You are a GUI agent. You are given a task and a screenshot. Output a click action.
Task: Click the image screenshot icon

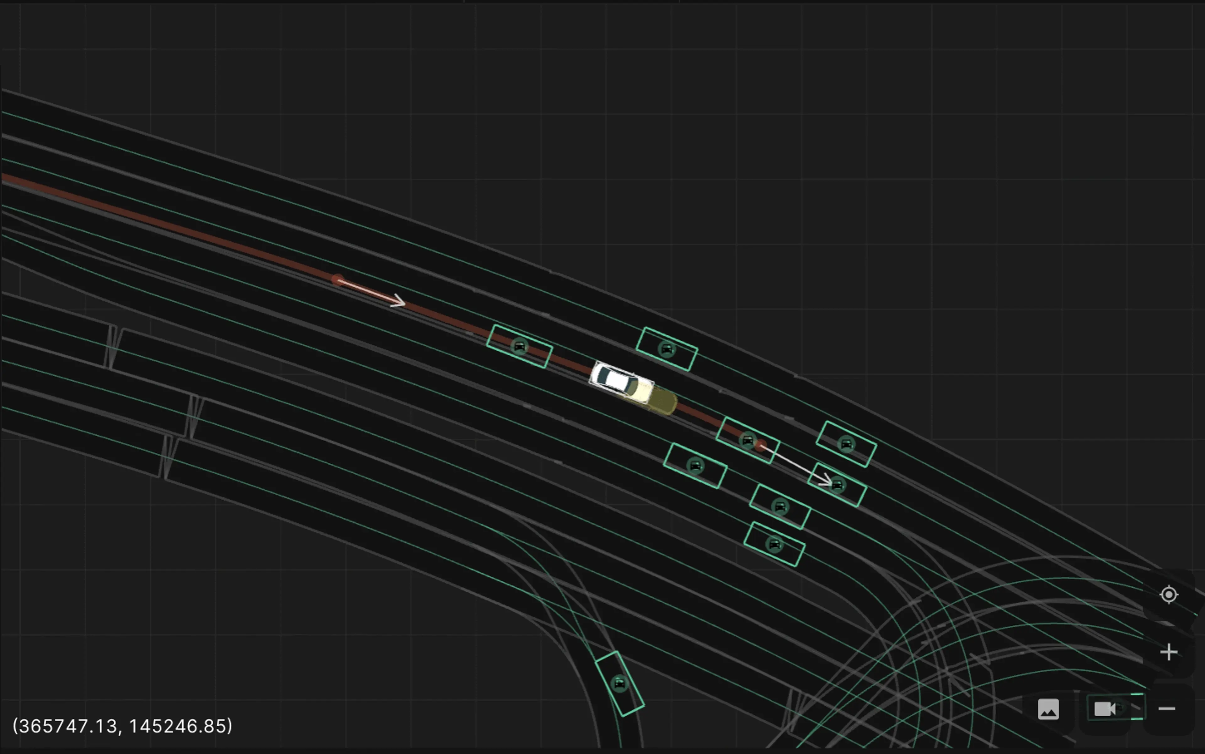[1048, 709]
